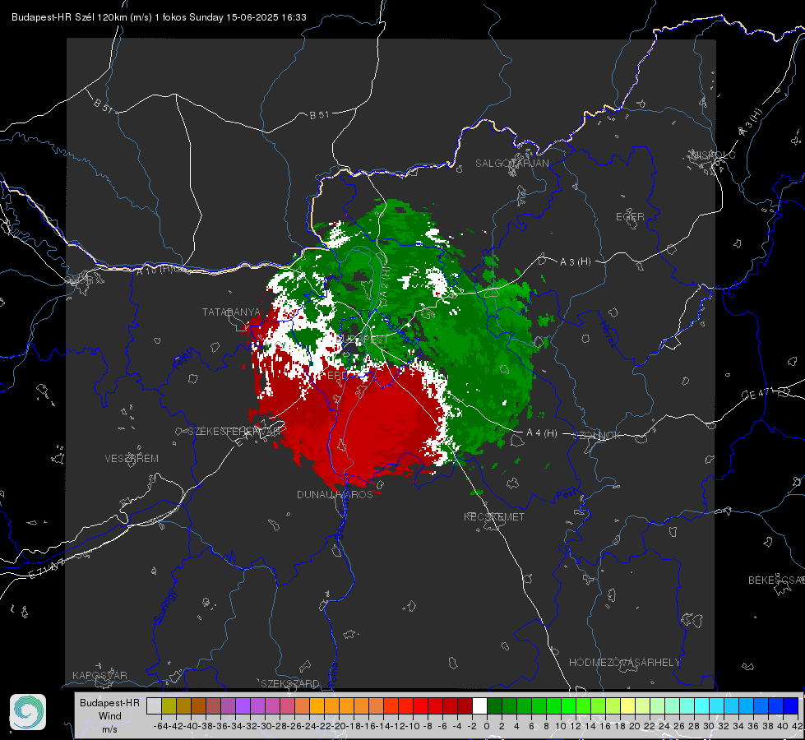
Task: Click the radar title text with date 15-06-2025
Action: coord(159,17)
